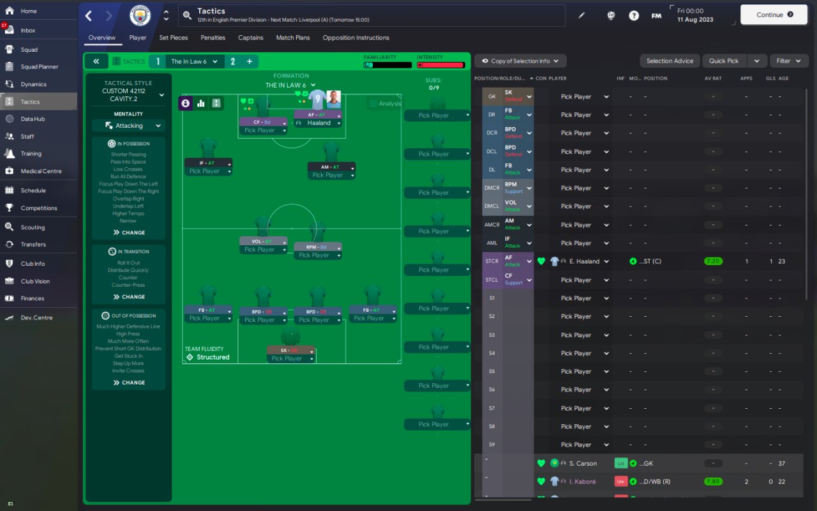Select the exclamation mark icon on pitch
Image resolution: width=817 pixels, height=511 pixels.
(216, 103)
